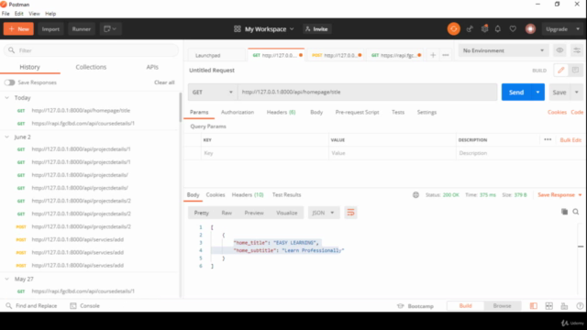Switch to the Raw response view
This screenshot has width=587, height=330.
(x=227, y=213)
